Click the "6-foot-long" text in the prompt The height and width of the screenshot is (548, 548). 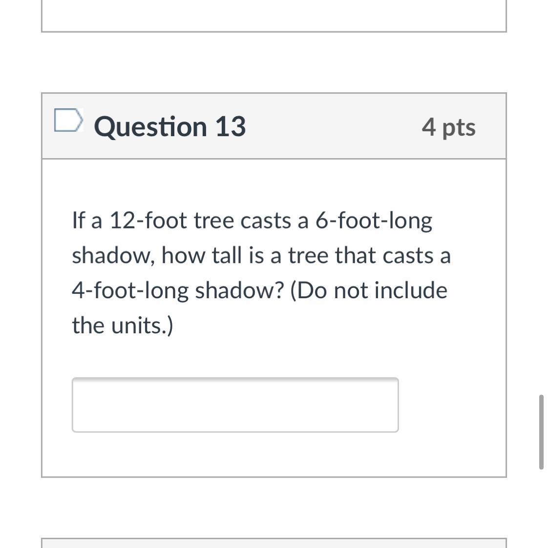[x=374, y=222]
